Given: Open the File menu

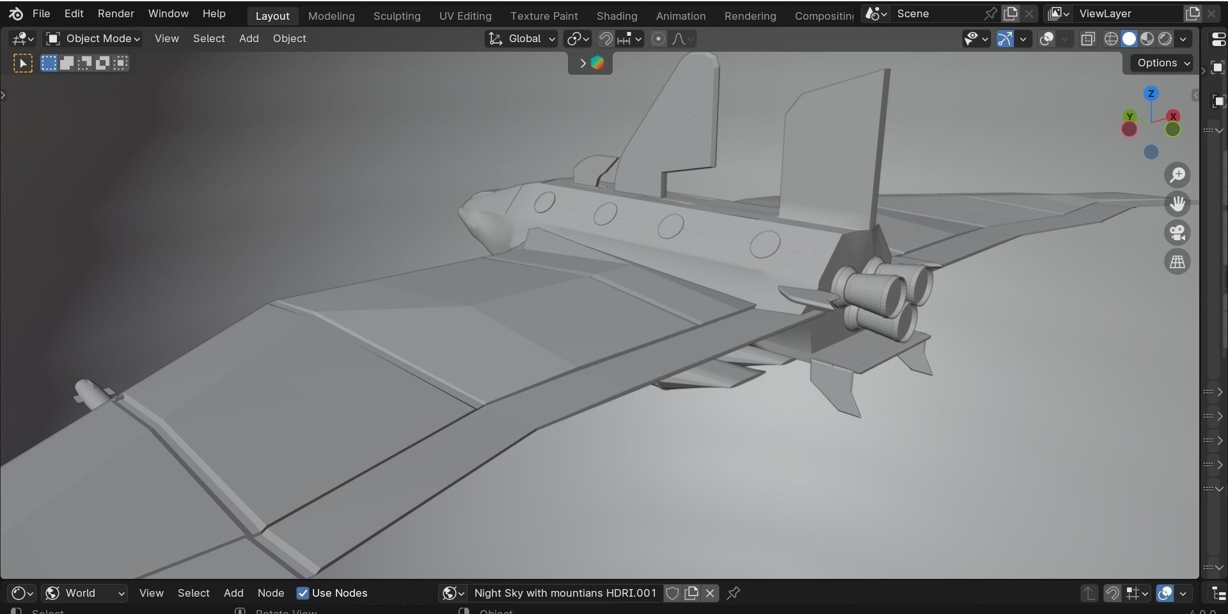Looking at the screenshot, I should pos(41,13).
